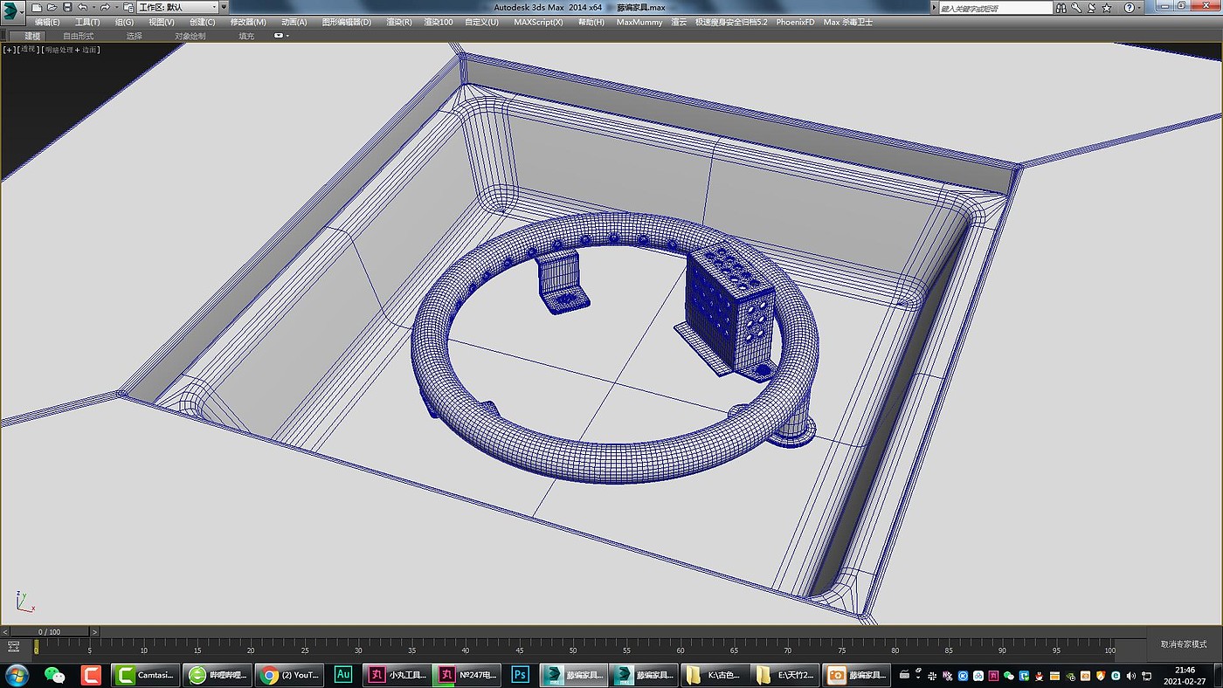The width and height of the screenshot is (1223, 688).
Task: Click the Redo arrow icon
Action: click(104, 7)
